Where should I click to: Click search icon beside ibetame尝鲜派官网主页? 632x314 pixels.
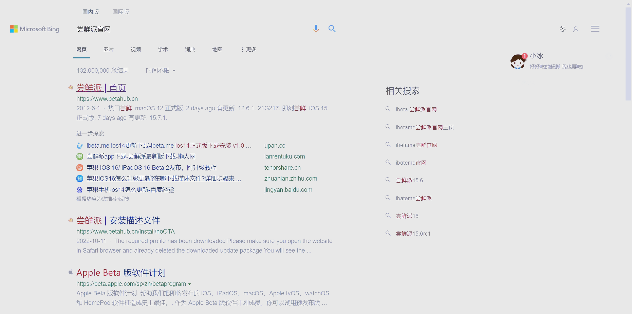pyautogui.click(x=388, y=127)
